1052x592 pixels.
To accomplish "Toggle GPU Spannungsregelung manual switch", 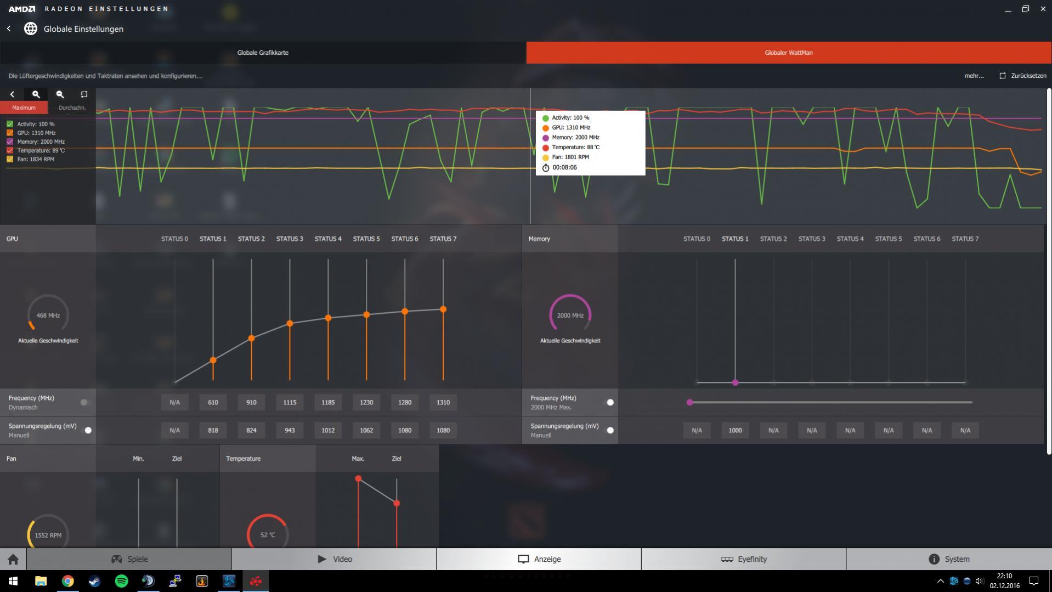I will coord(87,430).
